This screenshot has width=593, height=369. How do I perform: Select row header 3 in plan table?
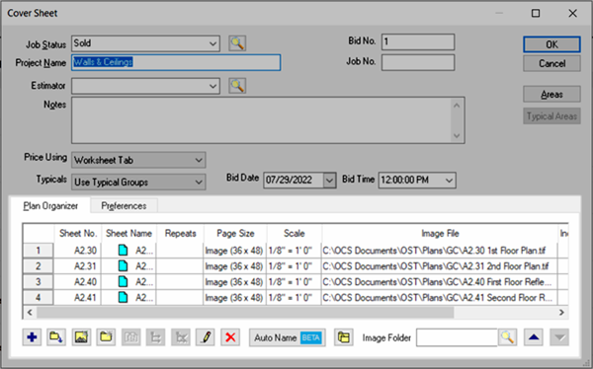click(x=38, y=282)
